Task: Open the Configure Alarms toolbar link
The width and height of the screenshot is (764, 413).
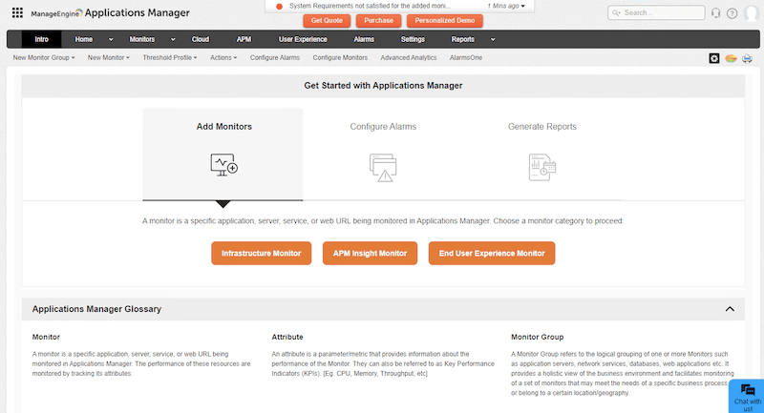Action: pyautogui.click(x=275, y=57)
